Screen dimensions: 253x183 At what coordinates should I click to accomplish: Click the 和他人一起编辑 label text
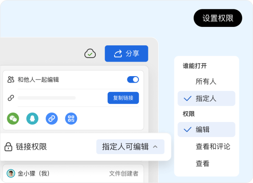pos(38,80)
